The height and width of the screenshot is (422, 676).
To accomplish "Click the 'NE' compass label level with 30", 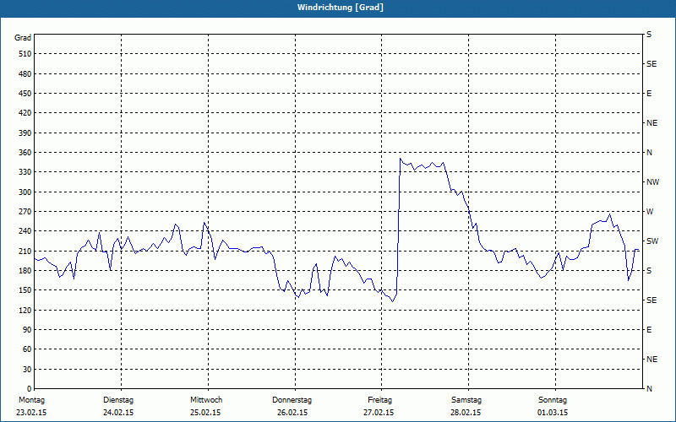I will pos(651,360).
